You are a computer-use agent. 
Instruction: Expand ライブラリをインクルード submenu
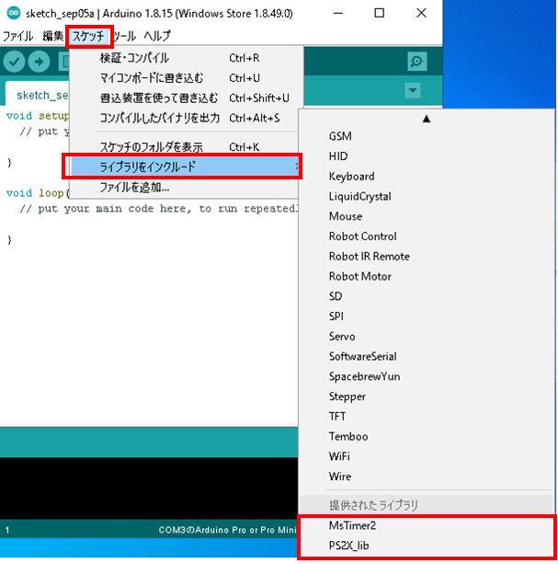click(x=186, y=167)
